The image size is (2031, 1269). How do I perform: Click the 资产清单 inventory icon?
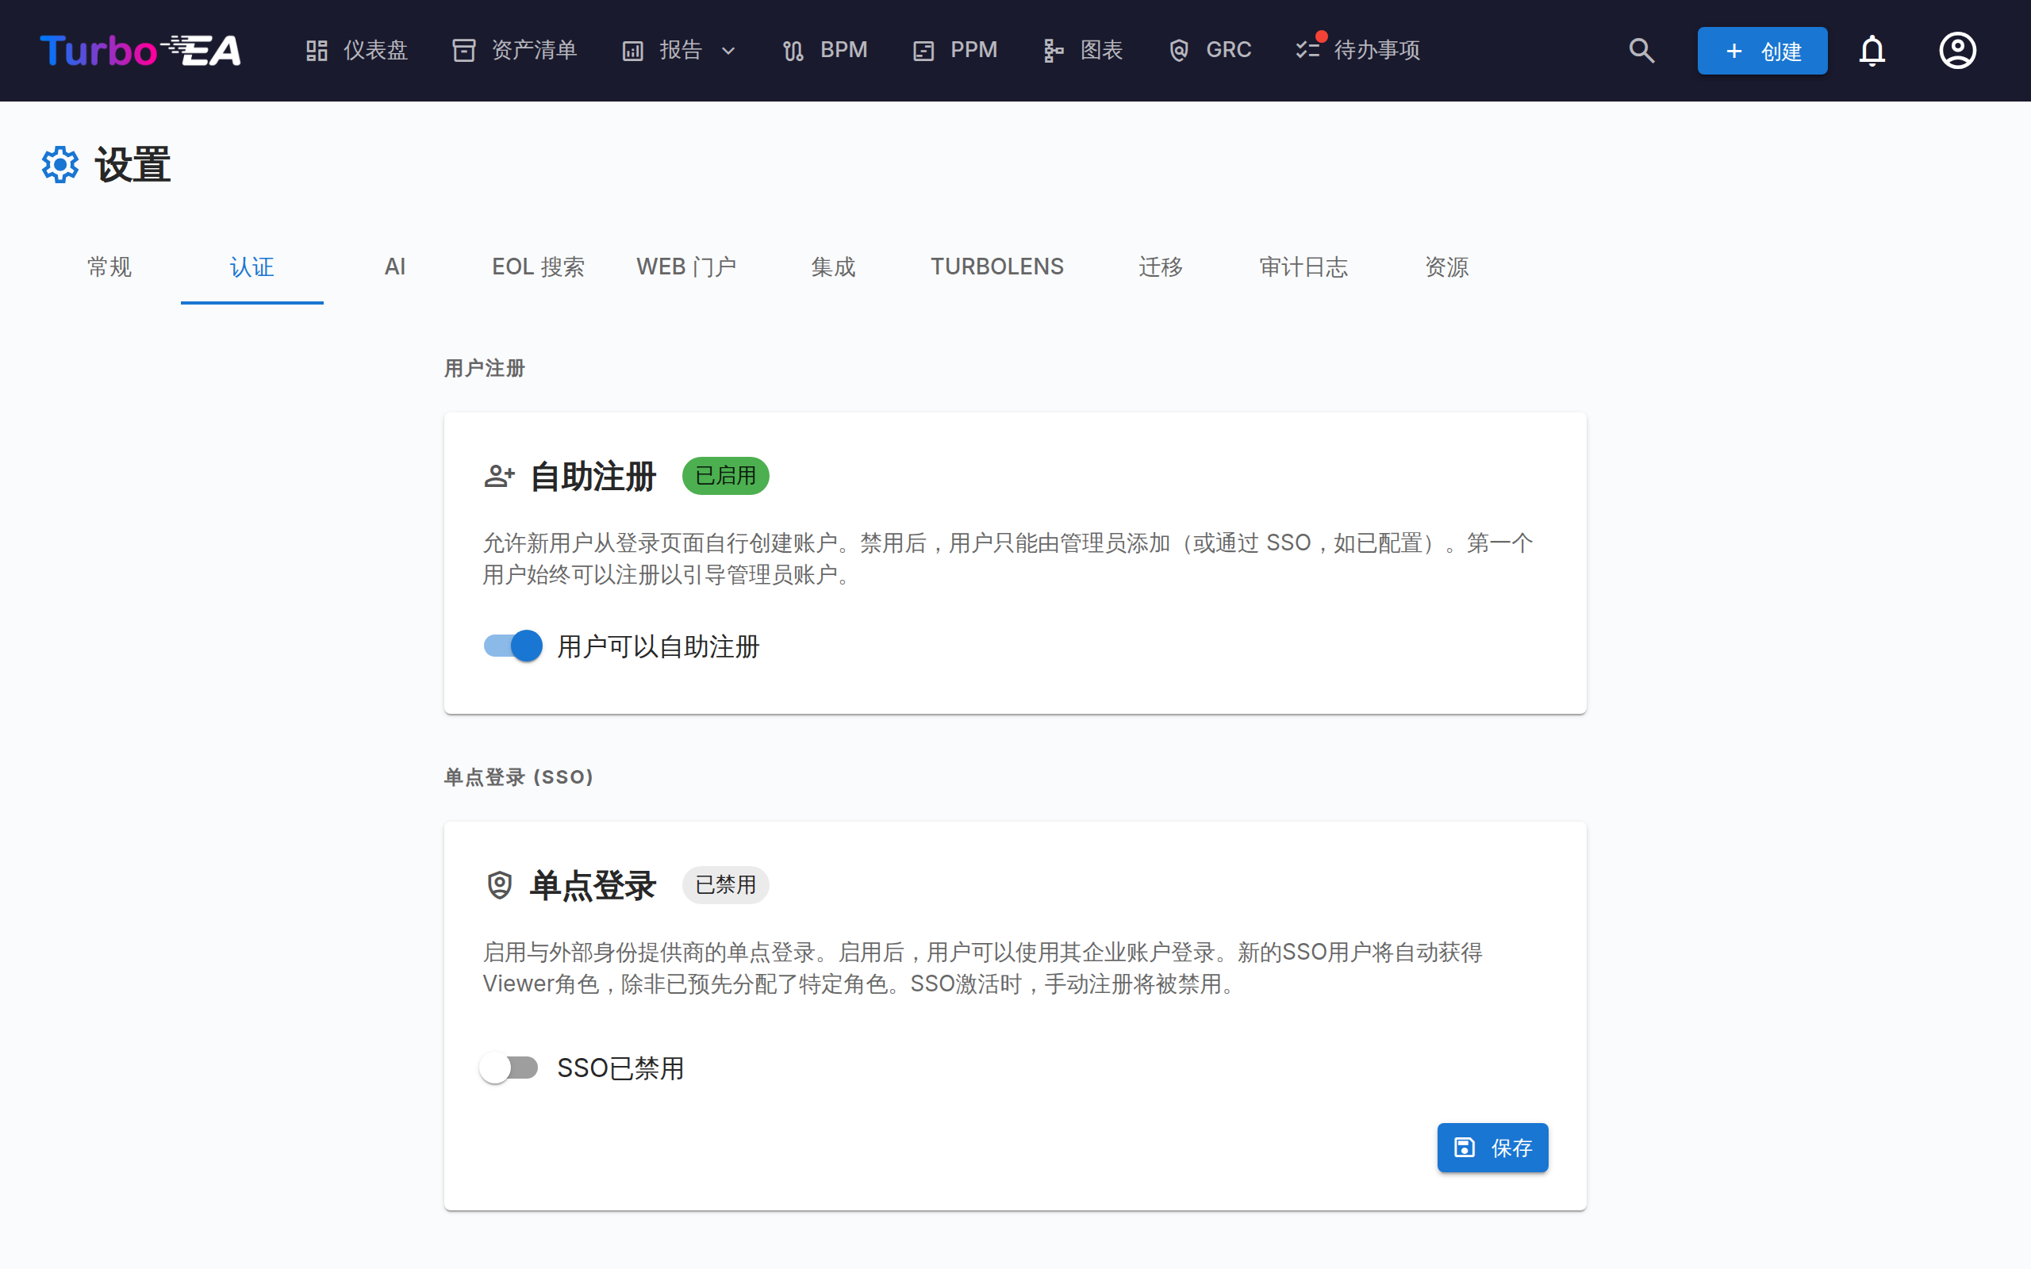[x=464, y=50]
